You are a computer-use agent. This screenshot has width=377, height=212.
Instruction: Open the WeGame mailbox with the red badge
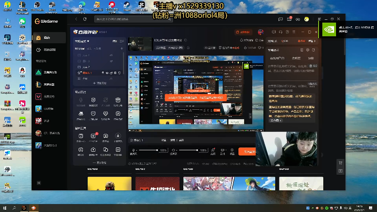coord(289,19)
